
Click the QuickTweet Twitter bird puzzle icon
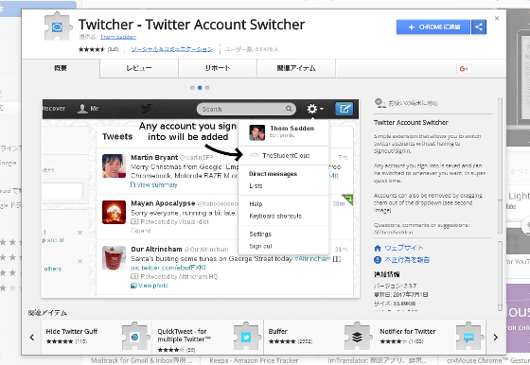pos(247,337)
